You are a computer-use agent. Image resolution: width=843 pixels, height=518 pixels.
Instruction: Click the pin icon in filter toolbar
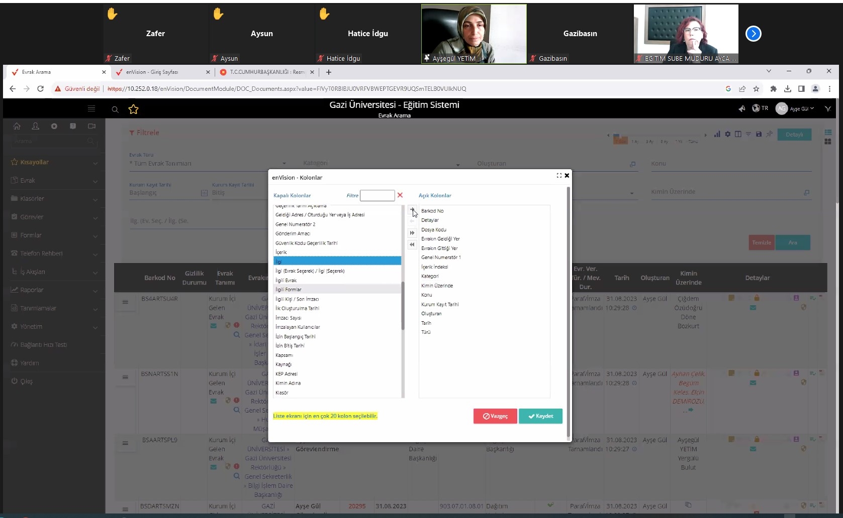pos(769,134)
